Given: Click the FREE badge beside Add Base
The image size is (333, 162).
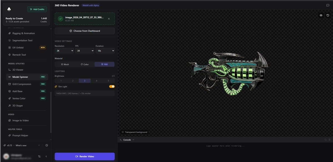Looking at the screenshot, I should pyautogui.click(x=43, y=91).
